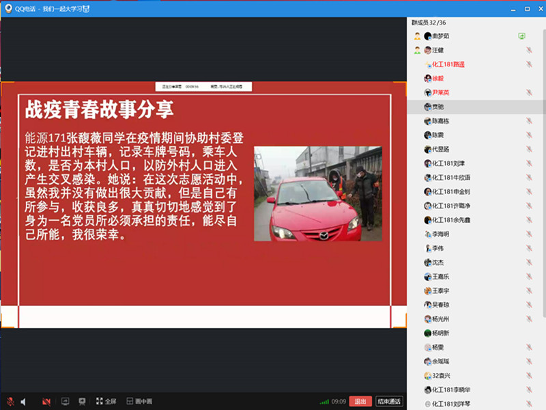Click the share screen icon
The width and height of the screenshot is (546, 410).
click(66, 402)
